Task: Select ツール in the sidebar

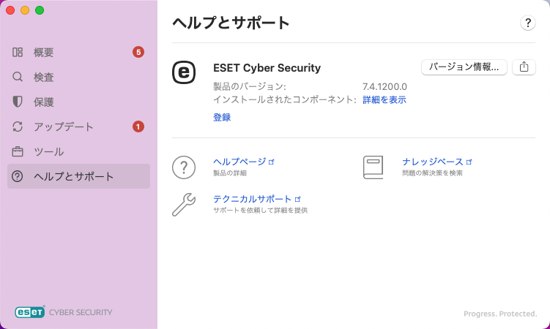Action: (x=48, y=151)
